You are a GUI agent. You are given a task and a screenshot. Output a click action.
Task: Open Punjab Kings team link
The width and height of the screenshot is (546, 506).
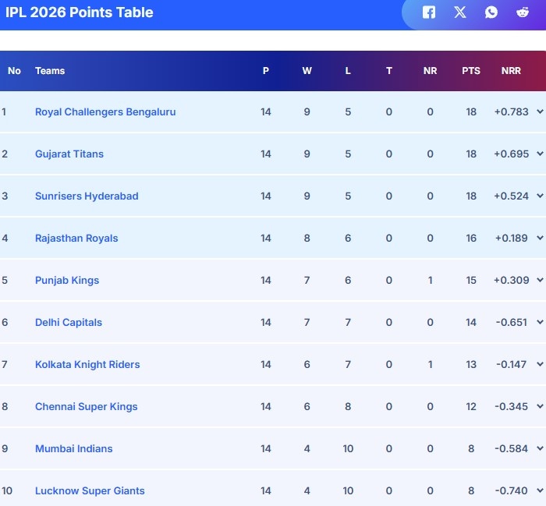tap(67, 281)
